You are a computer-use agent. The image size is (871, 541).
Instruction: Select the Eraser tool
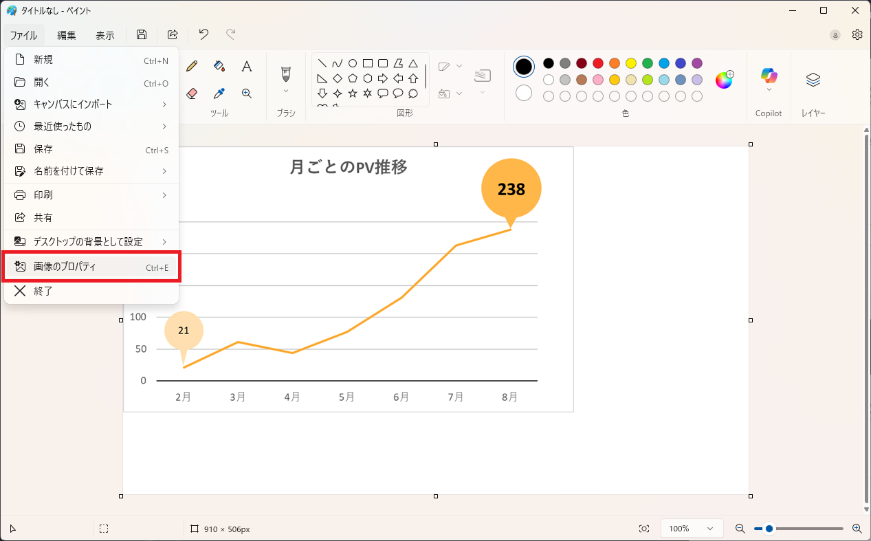point(192,93)
